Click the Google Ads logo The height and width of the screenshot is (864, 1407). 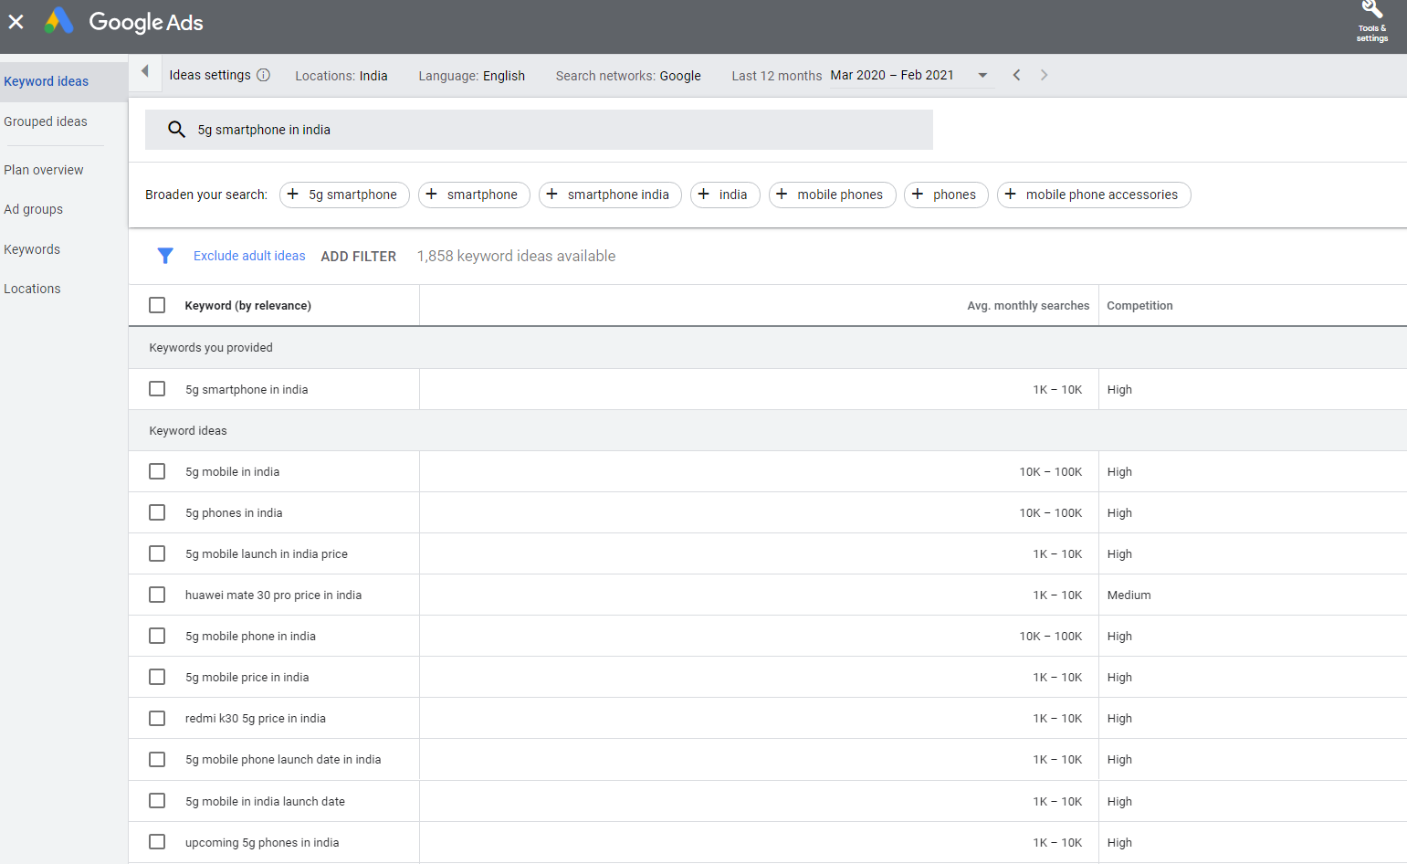(x=124, y=21)
